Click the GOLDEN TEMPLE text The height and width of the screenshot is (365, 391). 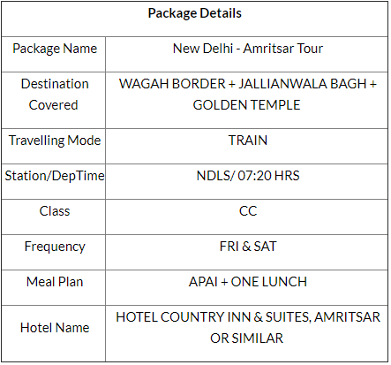coord(246,105)
